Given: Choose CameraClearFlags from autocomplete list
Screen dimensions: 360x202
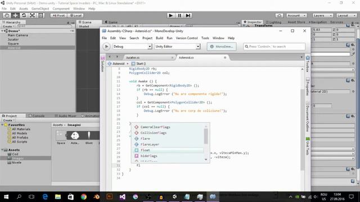Looking at the screenshot, I should click(x=168, y=127).
